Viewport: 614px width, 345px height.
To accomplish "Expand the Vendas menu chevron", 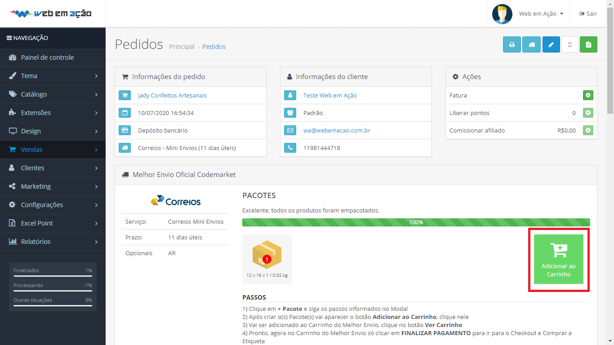I will [x=96, y=150].
